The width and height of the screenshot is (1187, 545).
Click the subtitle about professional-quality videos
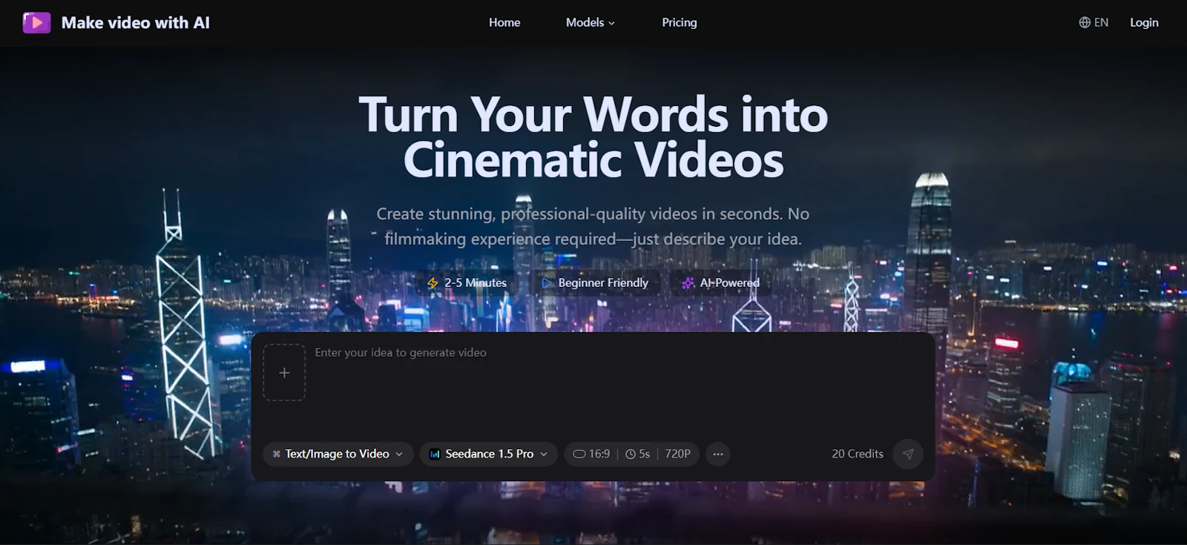593,226
